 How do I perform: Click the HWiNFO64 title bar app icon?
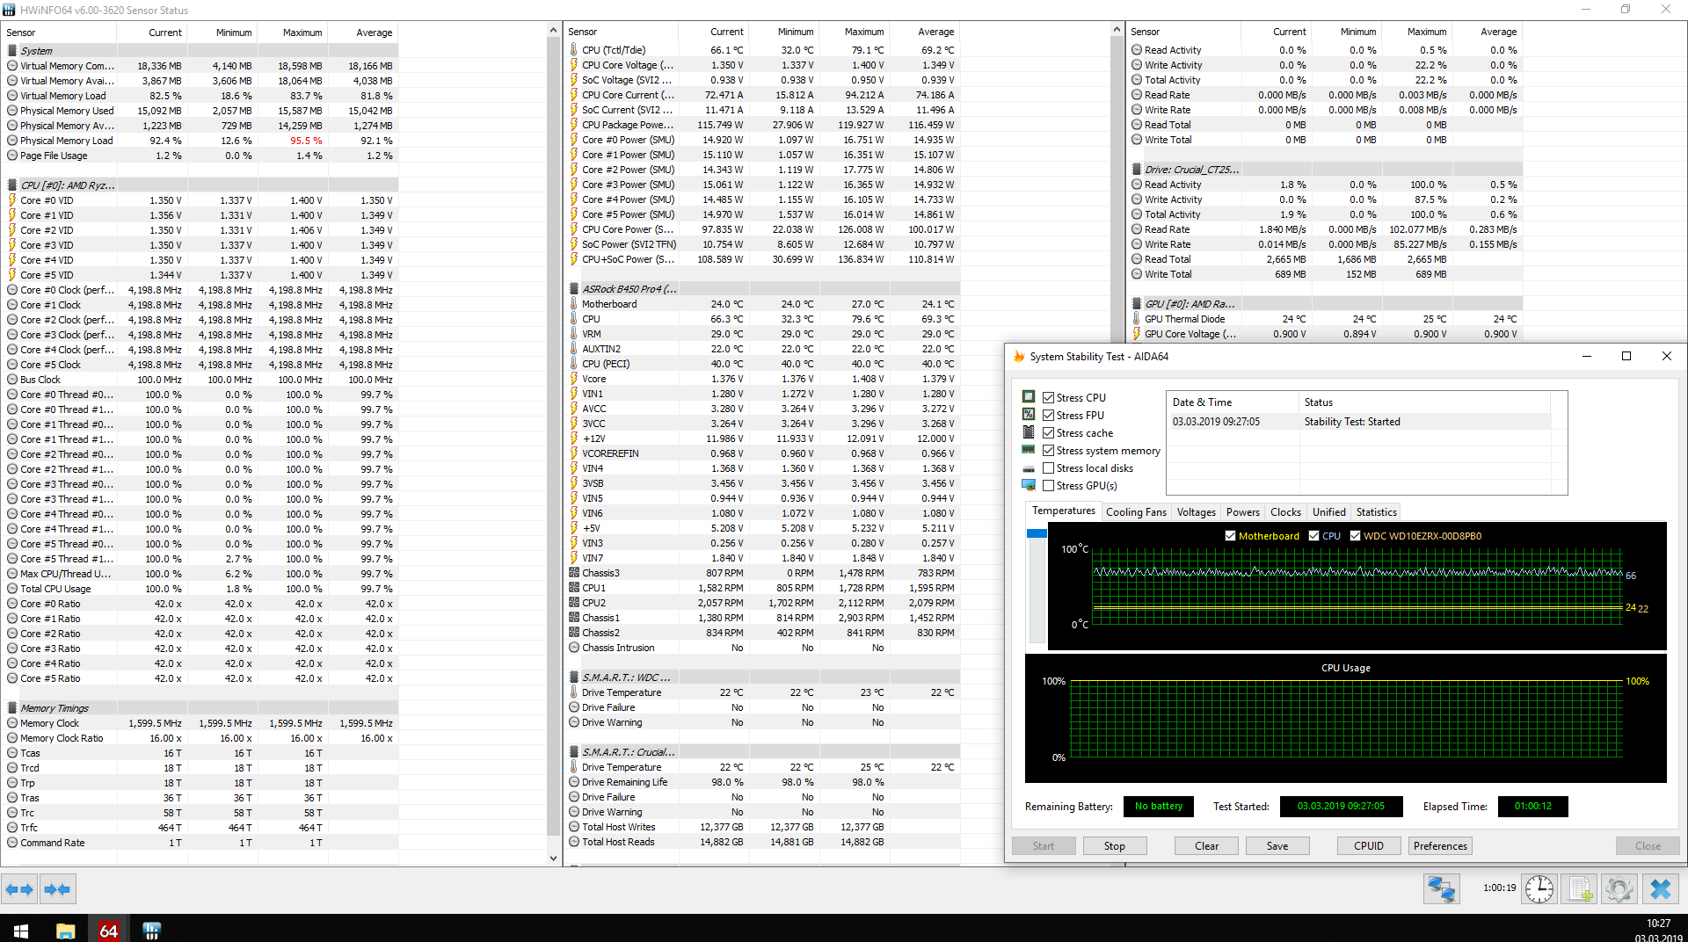point(10,10)
